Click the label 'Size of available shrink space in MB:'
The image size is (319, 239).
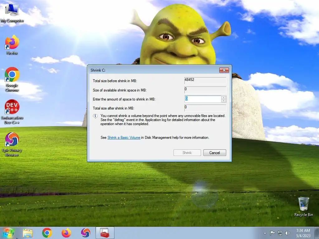point(120,90)
